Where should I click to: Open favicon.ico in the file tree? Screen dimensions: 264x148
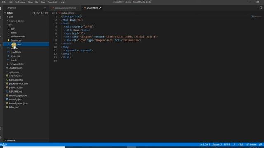click(x=16, y=40)
